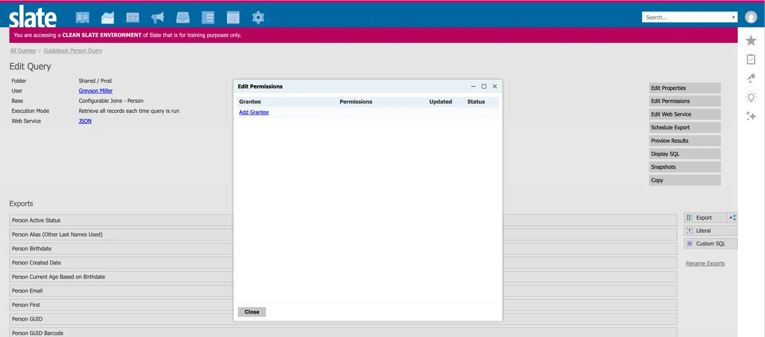765x337 pixels.
Task: Click the Close button in the dialog
Action: [x=252, y=312]
